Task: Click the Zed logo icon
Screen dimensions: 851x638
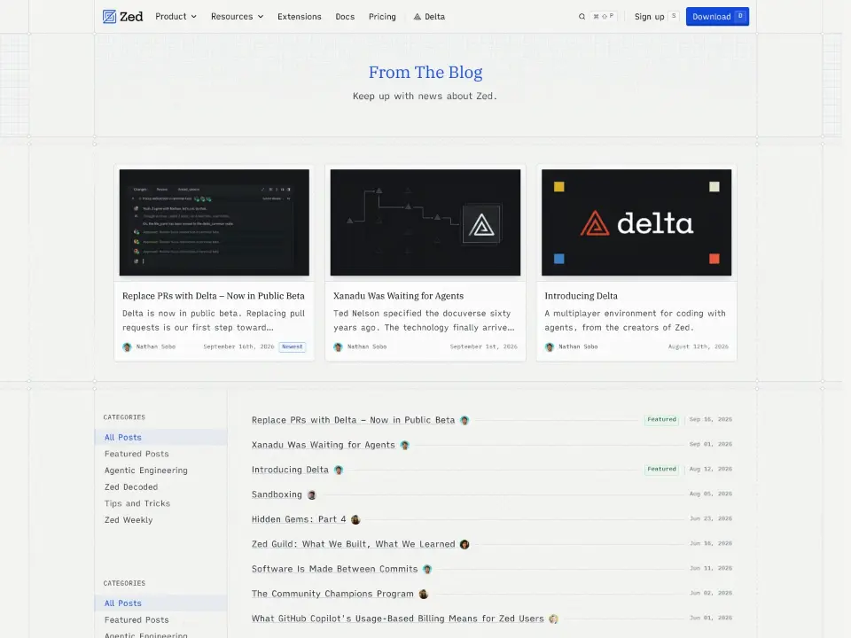Action: (109, 17)
